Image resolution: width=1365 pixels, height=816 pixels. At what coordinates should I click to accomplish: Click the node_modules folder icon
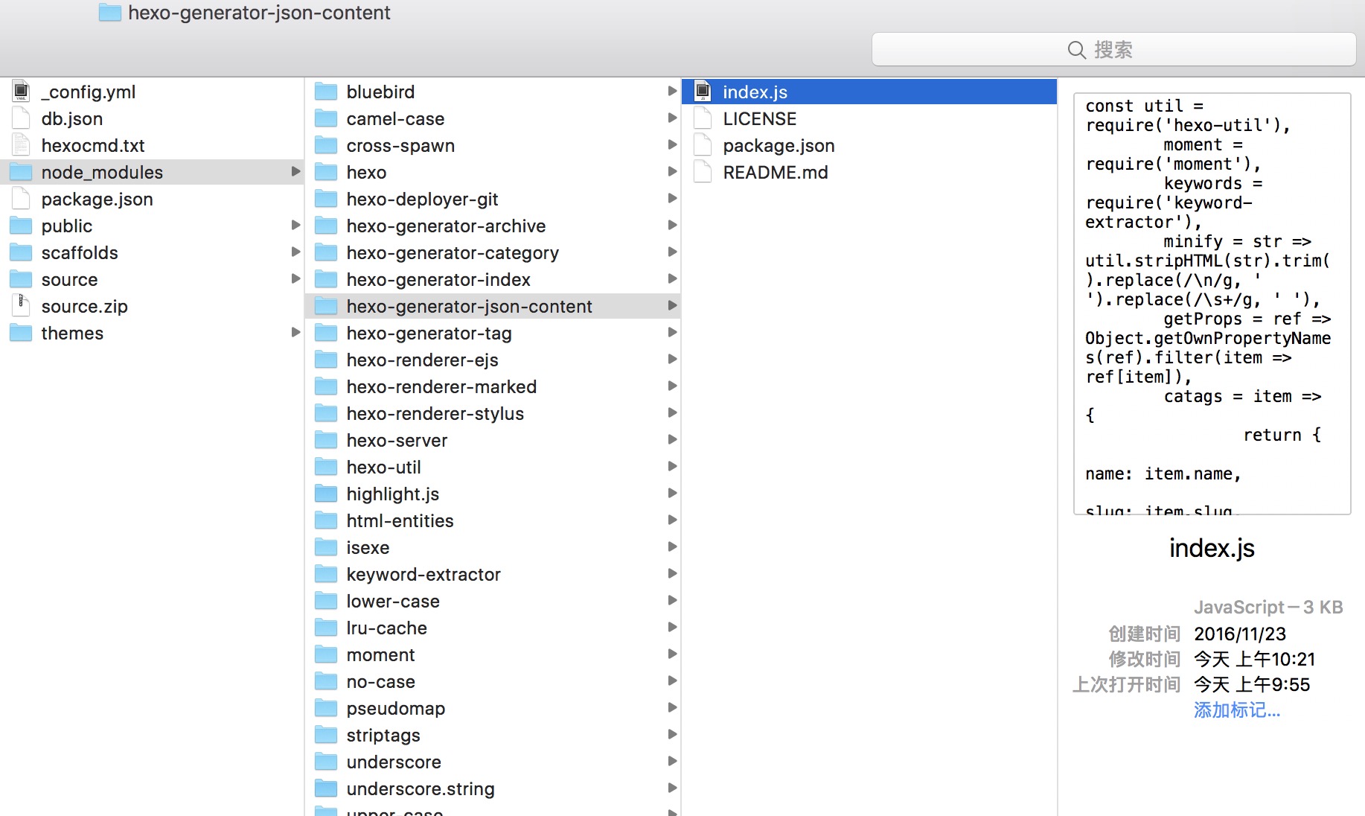(21, 172)
